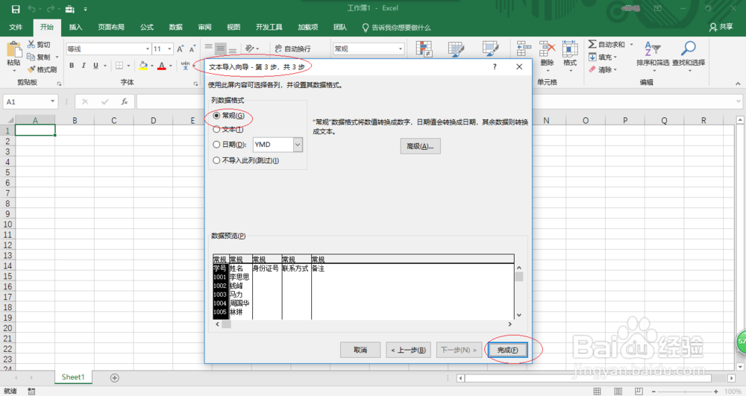Click the Format as Table icon
Screen dimensions: 746x396
(x=456, y=49)
